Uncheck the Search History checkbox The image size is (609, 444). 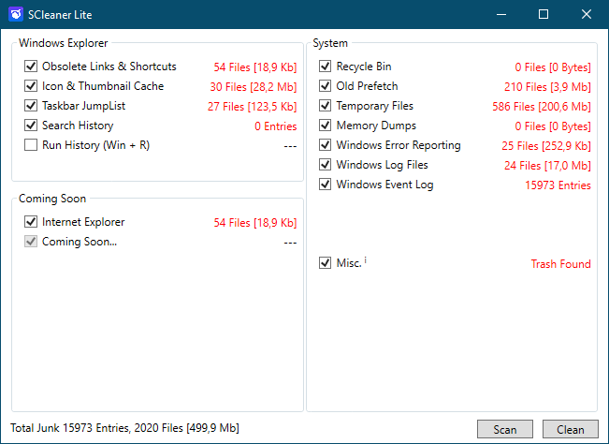(x=31, y=126)
